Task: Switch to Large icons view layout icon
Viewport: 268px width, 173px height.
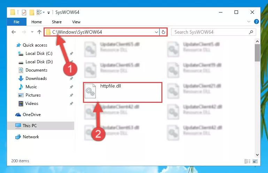Action: [x=255, y=161]
